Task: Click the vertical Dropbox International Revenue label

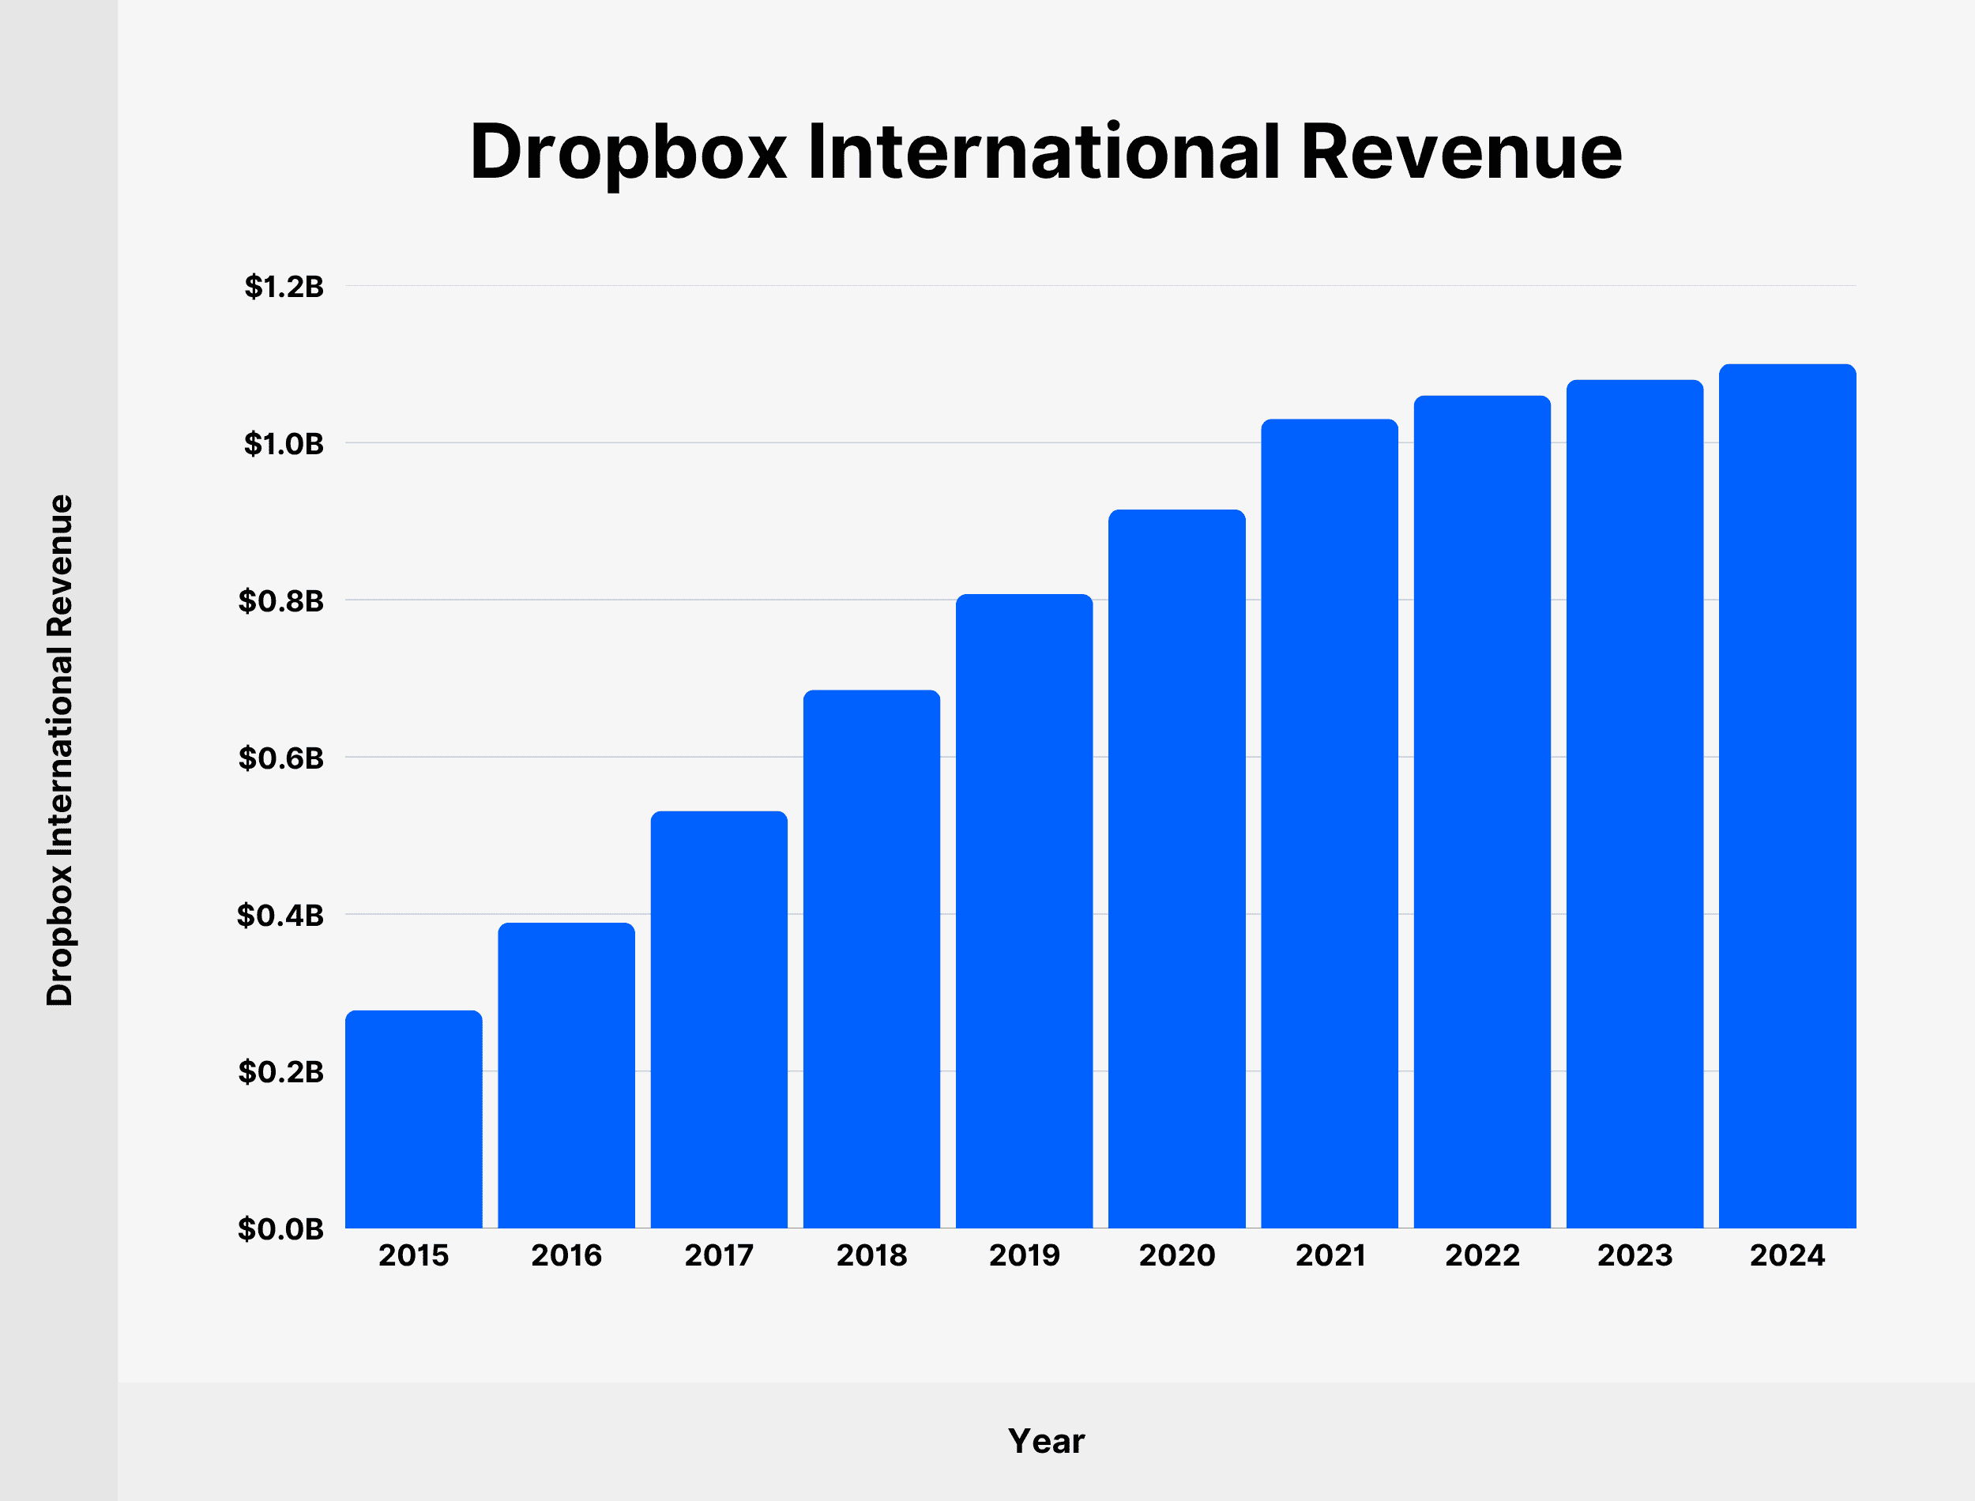Action: click(59, 750)
